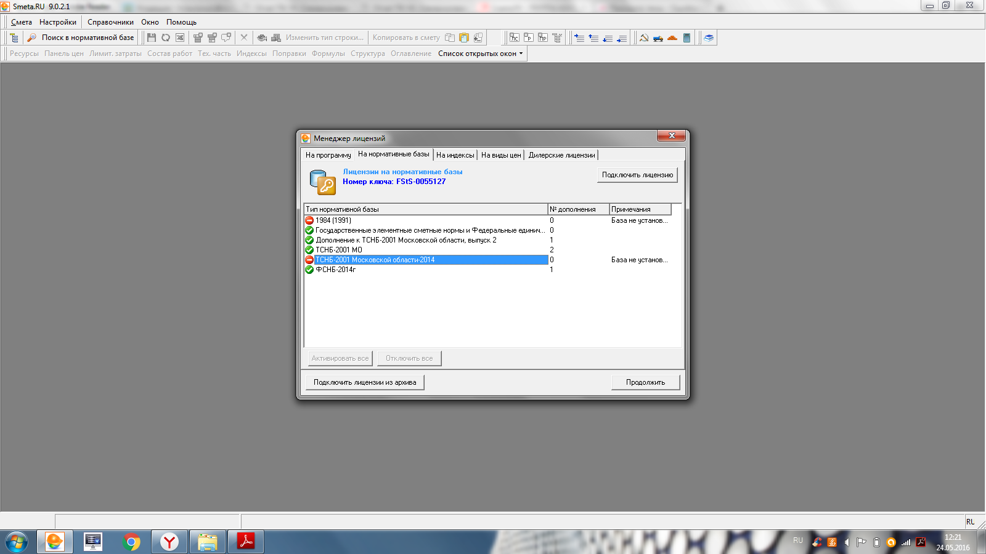The width and height of the screenshot is (986, 554).
Task: Open the Смета menu
Action: 22,22
